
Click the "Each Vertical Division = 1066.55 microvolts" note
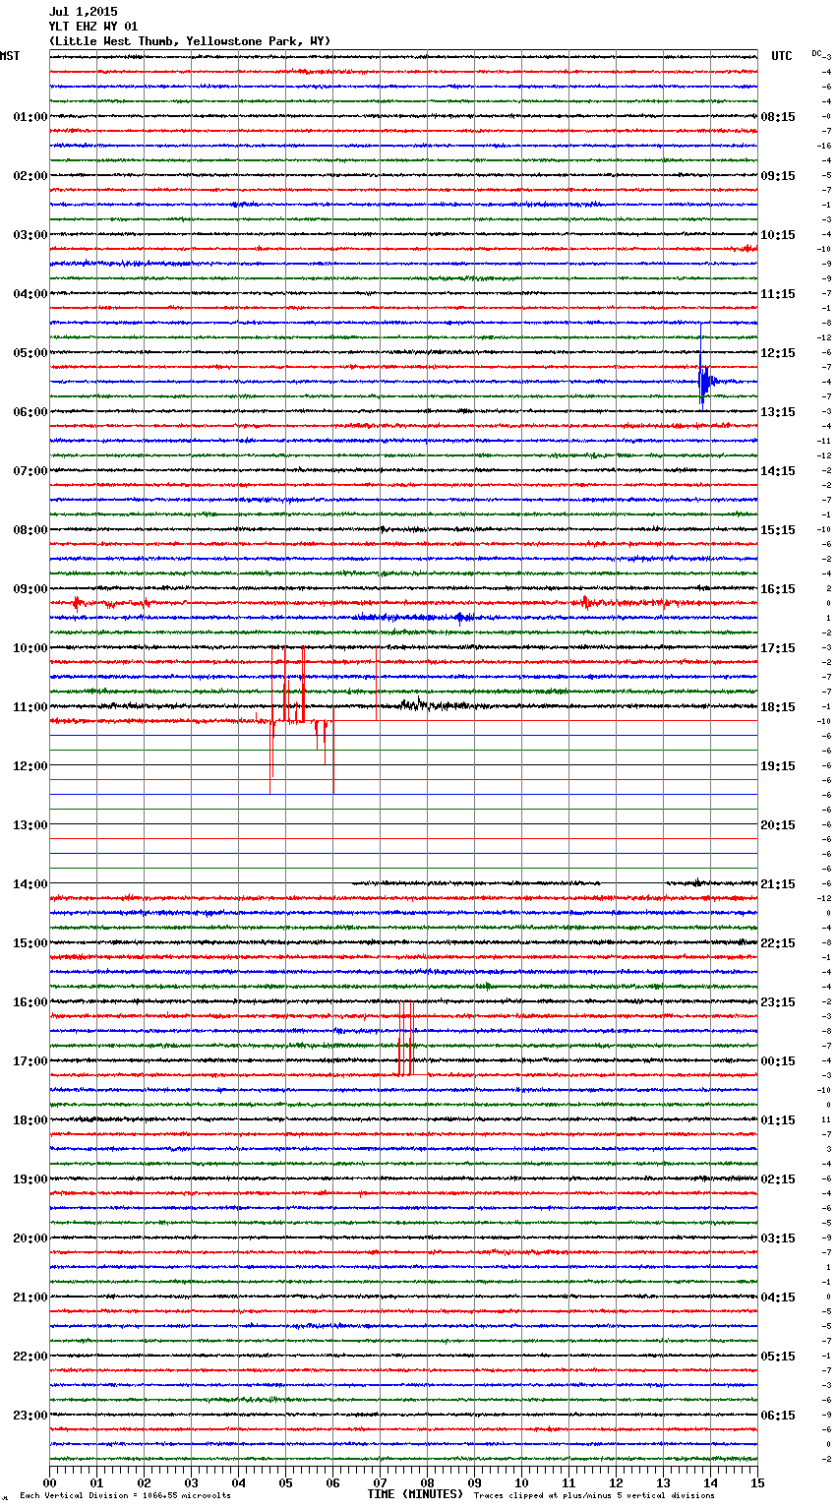125,1495
